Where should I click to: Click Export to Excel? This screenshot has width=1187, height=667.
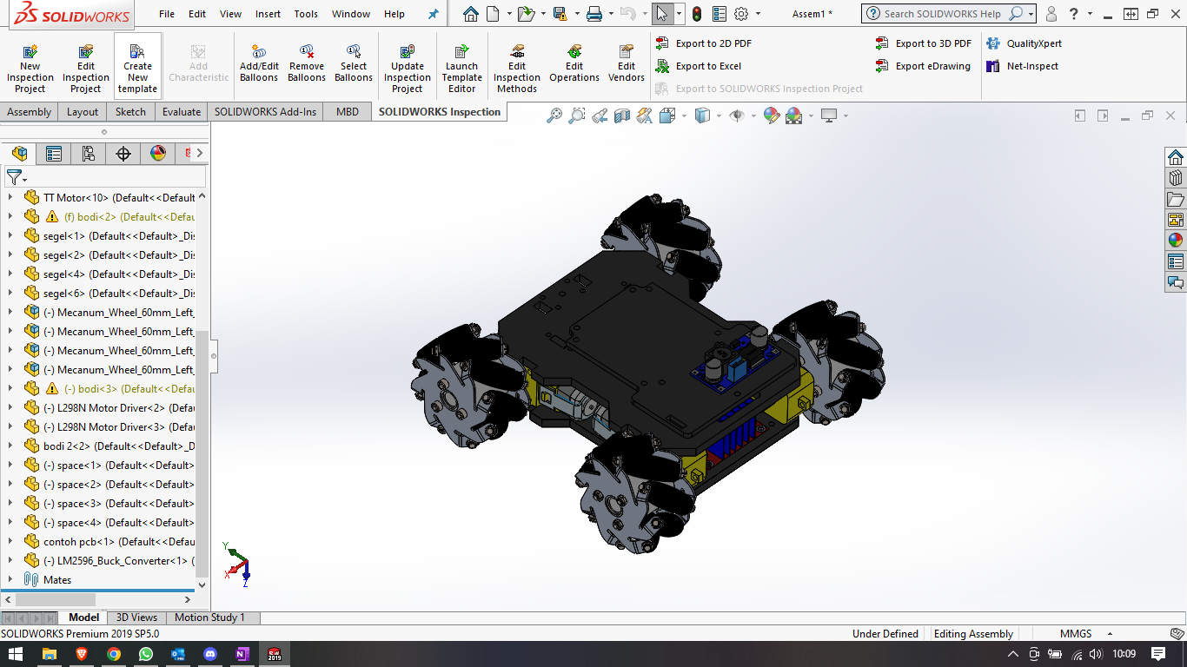[707, 66]
